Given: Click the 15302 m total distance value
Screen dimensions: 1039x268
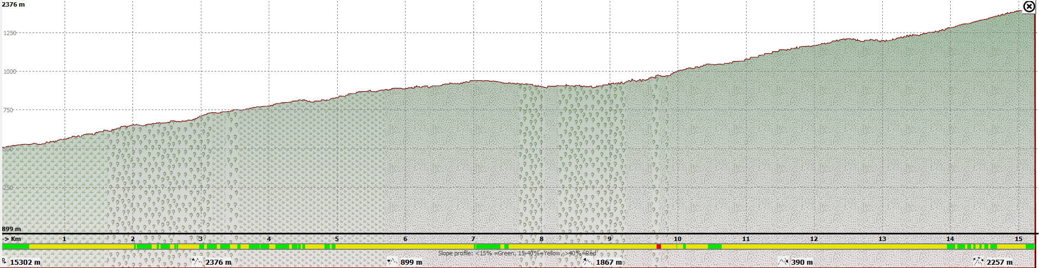Looking at the screenshot, I should pos(25,262).
